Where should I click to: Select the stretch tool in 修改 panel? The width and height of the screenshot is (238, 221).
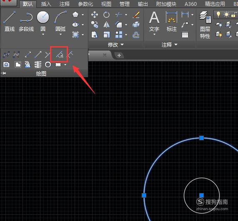(x=95, y=35)
